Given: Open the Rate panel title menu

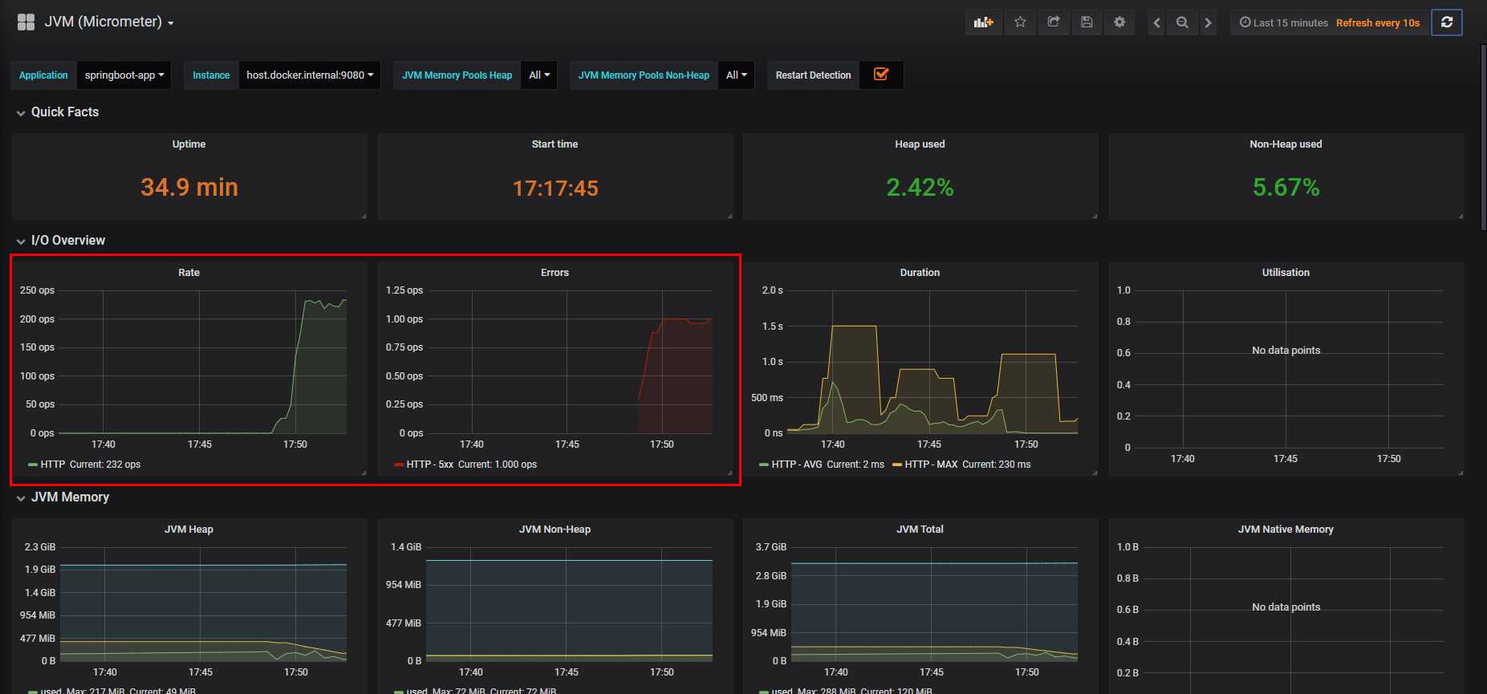Looking at the screenshot, I should coord(189,273).
